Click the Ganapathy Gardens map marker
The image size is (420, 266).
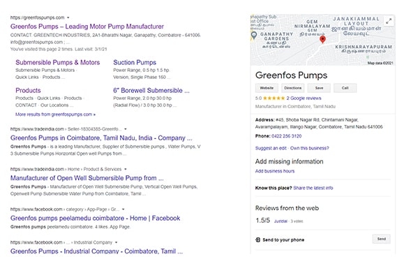point(254,35)
